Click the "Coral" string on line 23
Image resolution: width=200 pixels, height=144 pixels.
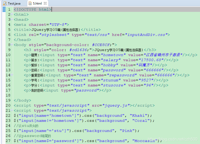[x=141, y=121]
